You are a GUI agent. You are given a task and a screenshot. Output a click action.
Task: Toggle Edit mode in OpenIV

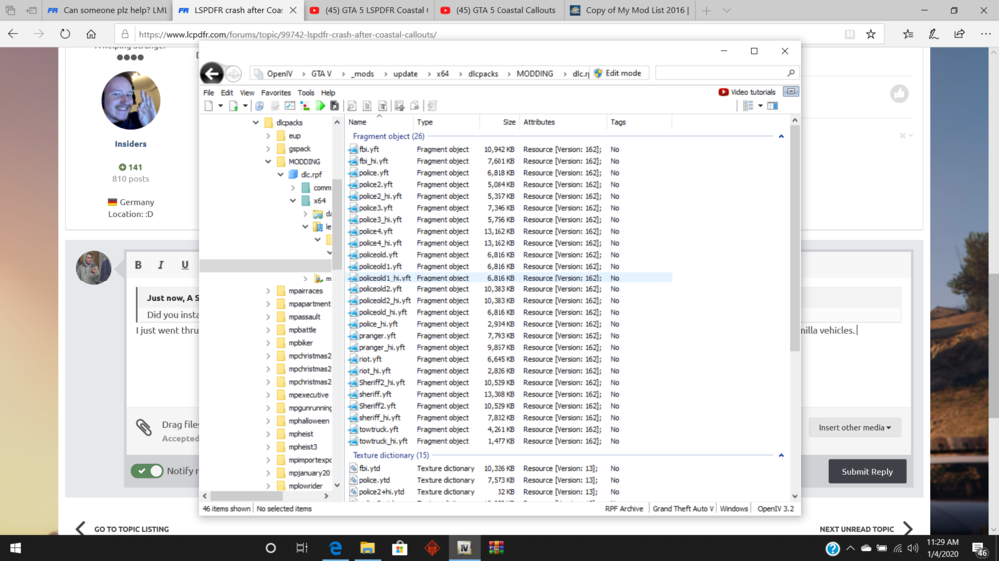[618, 73]
